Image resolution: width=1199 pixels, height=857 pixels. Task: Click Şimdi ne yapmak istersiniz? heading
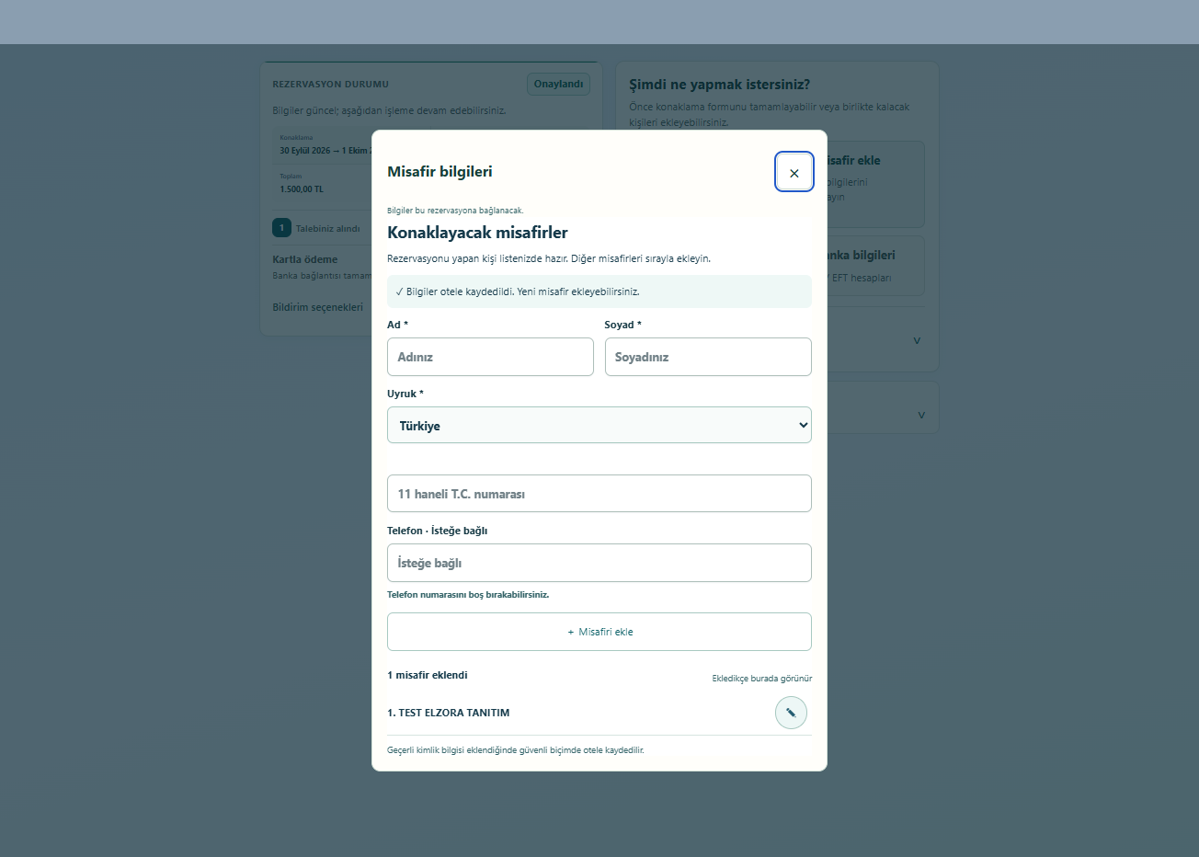[x=719, y=85]
